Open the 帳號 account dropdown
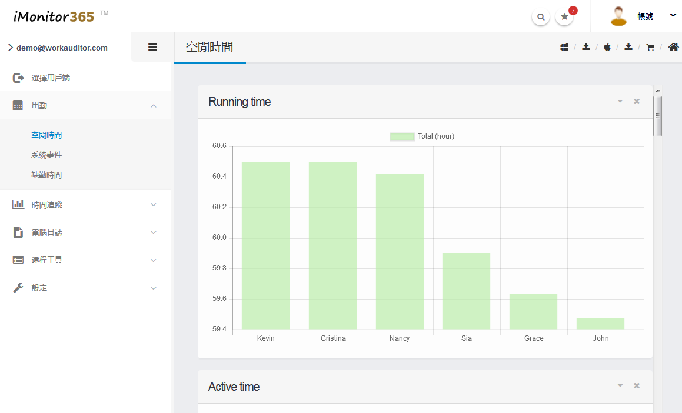 pyautogui.click(x=645, y=16)
